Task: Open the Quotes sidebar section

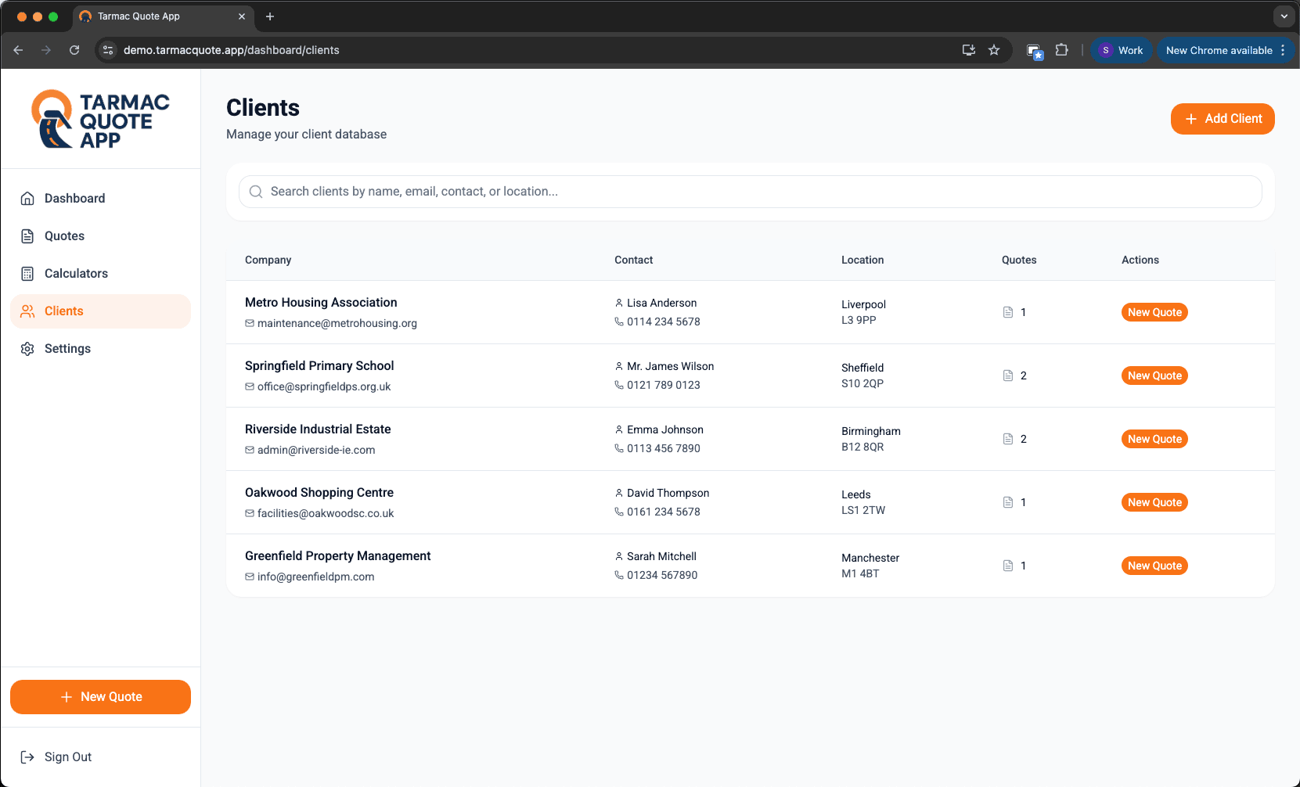Action: click(x=64, y=236)
